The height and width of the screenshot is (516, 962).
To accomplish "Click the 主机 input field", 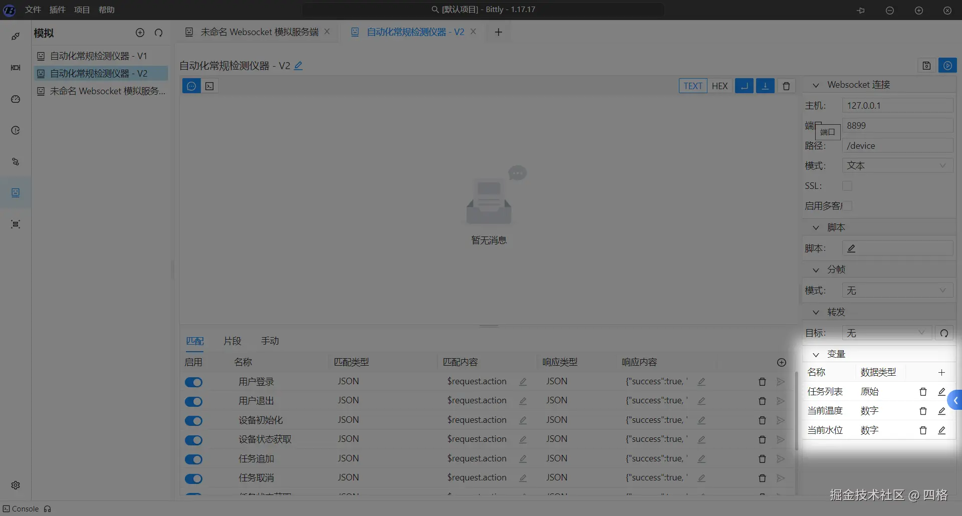I will point(897,106).
